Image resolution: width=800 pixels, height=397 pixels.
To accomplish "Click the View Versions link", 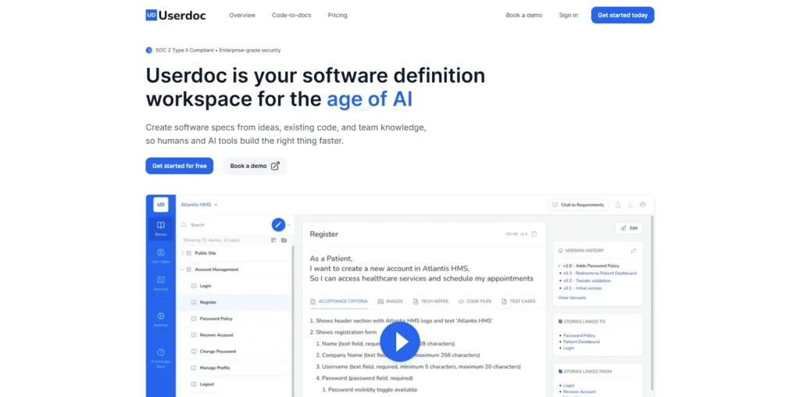I will tap(572, 298).
